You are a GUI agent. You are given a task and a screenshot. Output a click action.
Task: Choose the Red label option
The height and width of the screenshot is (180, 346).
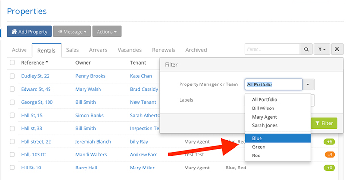[x=278, y=156]
